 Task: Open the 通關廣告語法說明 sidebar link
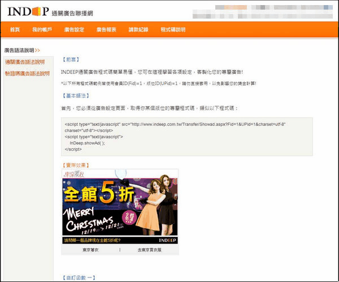(27, 62)
